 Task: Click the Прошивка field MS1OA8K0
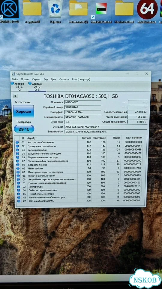click(82, 102)
